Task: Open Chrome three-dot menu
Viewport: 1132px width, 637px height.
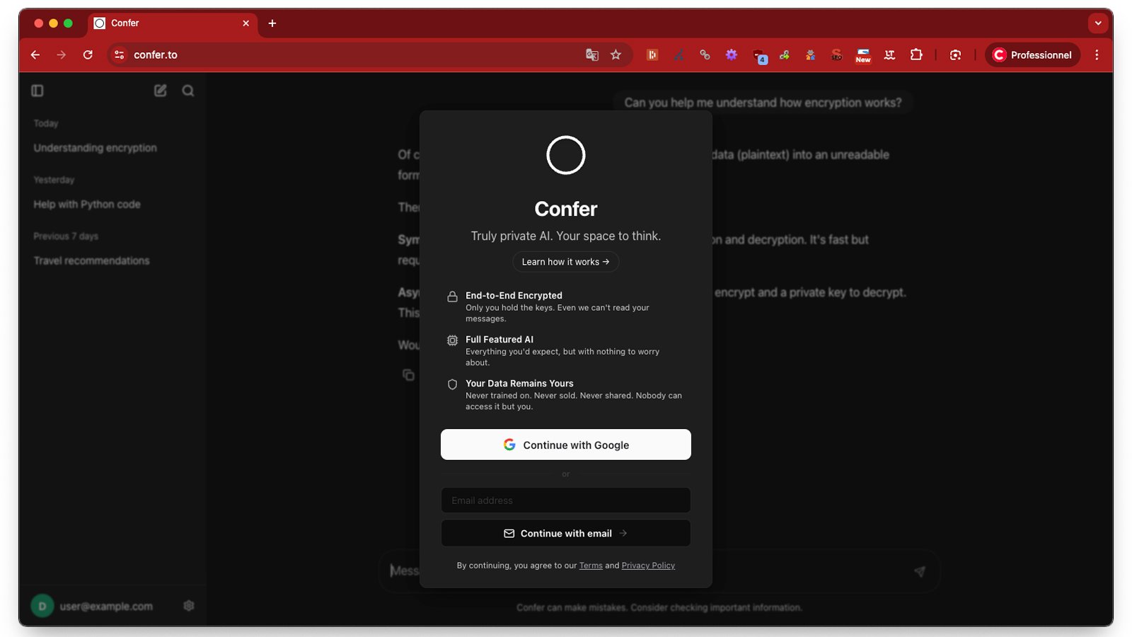Action: (1097, 54)
